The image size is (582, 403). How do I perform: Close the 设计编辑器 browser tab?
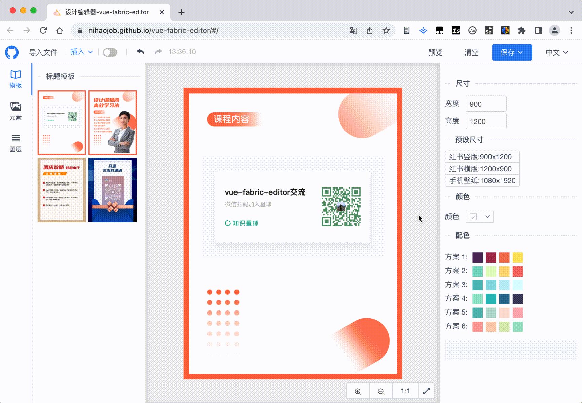pos(162,12)
